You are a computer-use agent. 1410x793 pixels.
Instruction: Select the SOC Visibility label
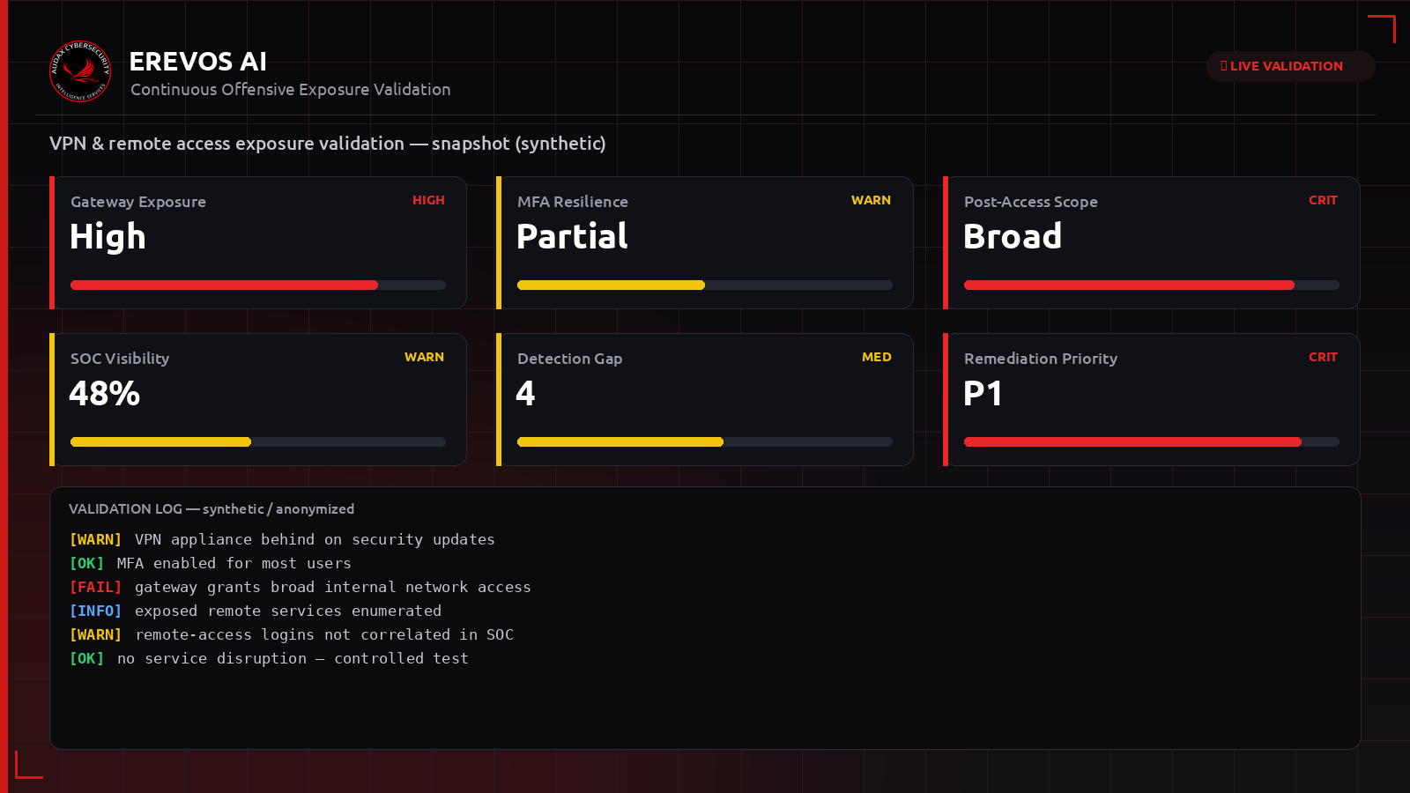click(x=120, y=359)
